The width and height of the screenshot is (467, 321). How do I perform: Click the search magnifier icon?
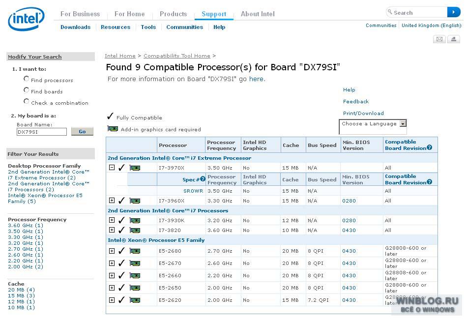click(389, 12)
